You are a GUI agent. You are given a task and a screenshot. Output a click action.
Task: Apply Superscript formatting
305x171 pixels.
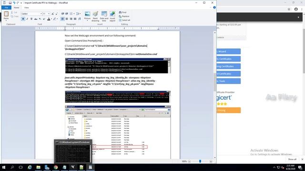44,19
